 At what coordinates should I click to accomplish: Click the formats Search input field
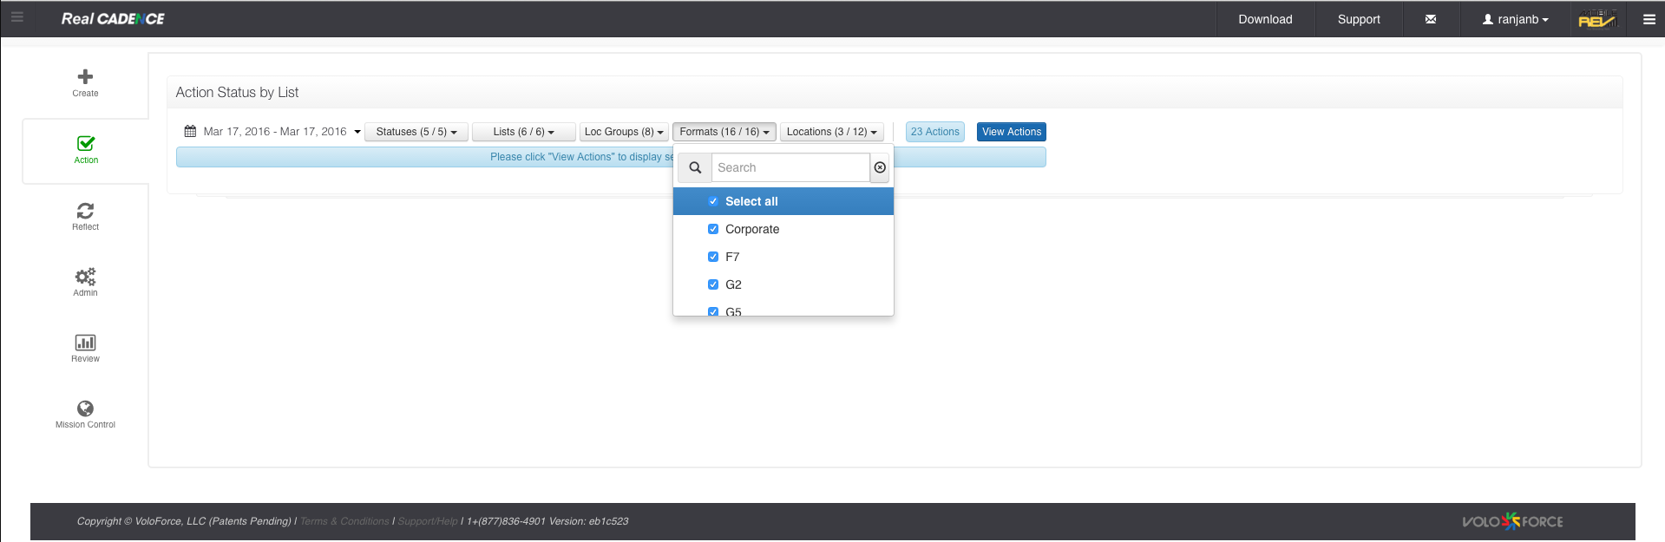pos(790,167)
